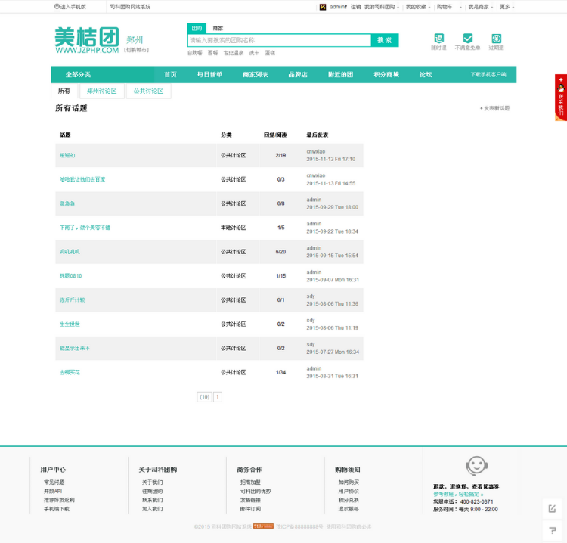Screen dimensions: 567x543
Task: Click the 注销 logout link
Action: coord(355,7)
